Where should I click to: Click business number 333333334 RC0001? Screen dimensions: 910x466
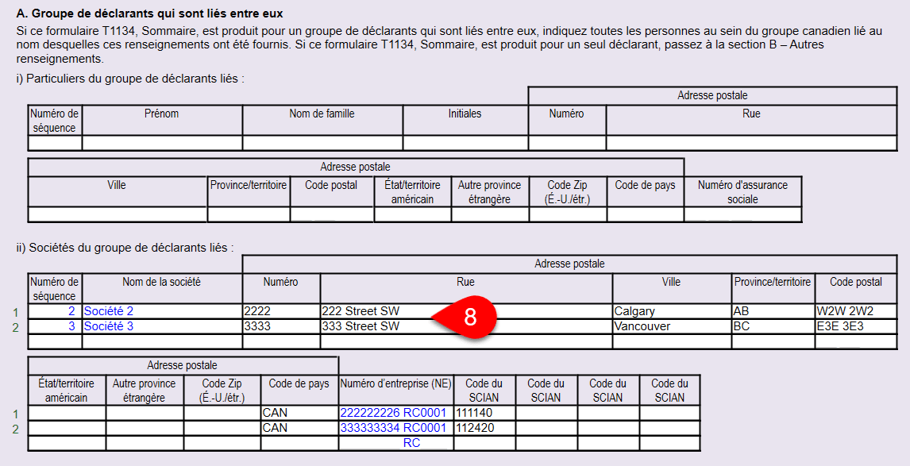[x=394, y=428]
